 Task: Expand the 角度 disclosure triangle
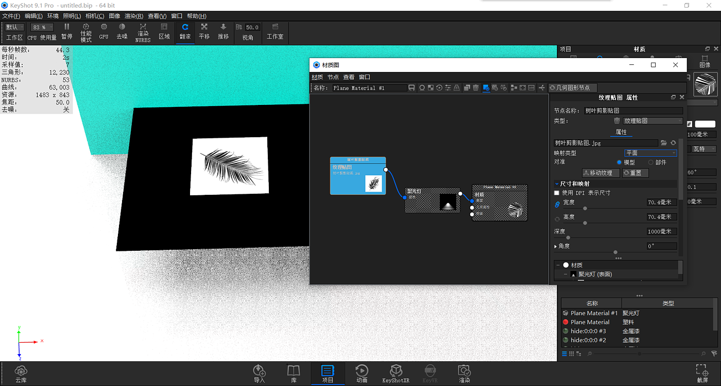(x=556, y=246)
